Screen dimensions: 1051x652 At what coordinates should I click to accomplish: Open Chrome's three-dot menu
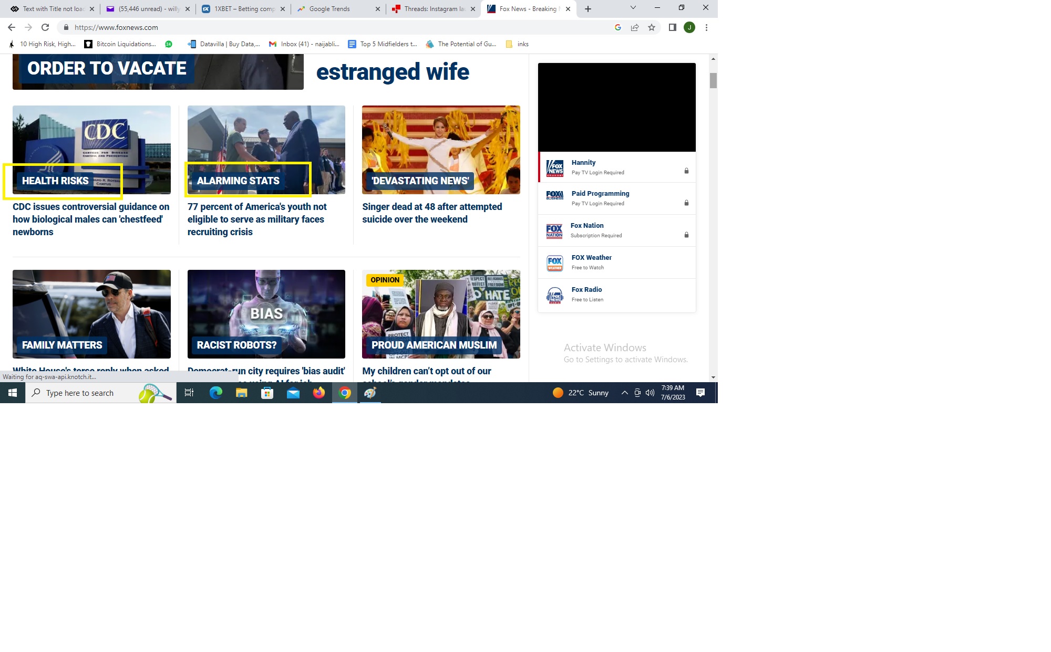706,27
